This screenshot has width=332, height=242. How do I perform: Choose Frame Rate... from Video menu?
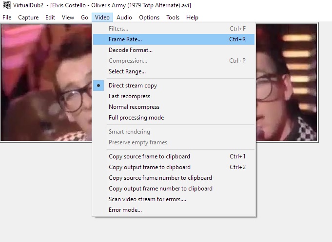(x=174, y=39)
